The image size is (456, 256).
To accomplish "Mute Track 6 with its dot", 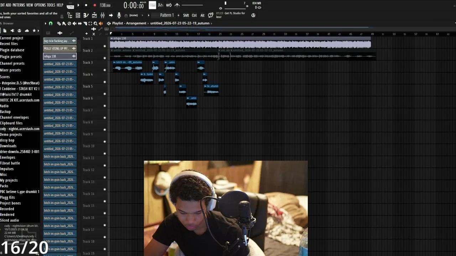I will click(105, 106).
